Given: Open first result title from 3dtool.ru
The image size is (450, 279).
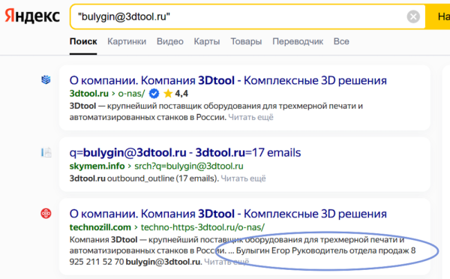Looking at the screenshot, I should (x=228, y=80).
